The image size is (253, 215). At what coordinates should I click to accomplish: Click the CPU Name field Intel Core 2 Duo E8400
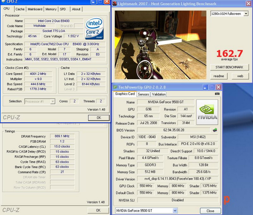[54, 21]
